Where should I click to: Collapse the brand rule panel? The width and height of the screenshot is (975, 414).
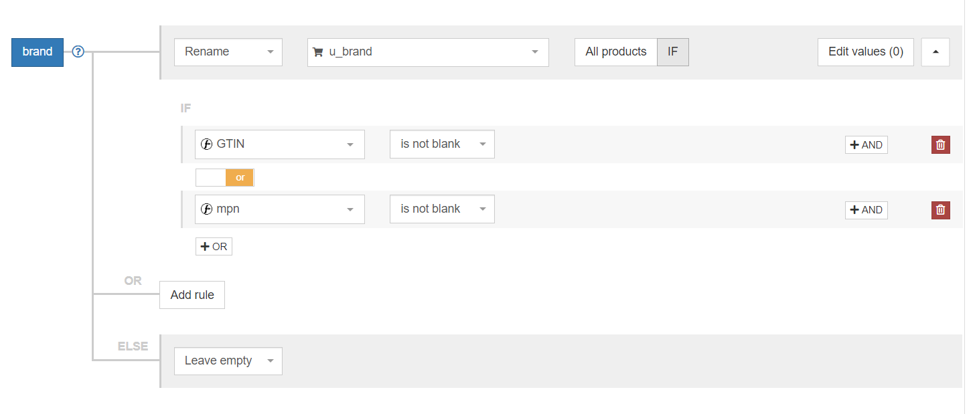(935, 51)
